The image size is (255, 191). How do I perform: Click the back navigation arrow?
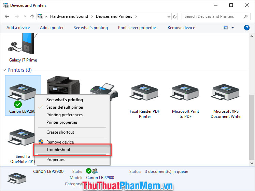click(7, 16)
